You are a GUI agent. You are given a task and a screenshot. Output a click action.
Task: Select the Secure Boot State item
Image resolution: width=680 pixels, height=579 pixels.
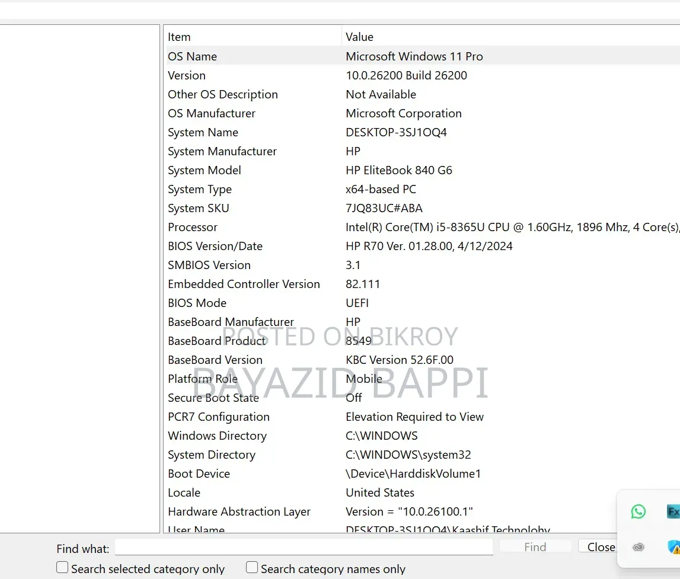tap(213, 398)
